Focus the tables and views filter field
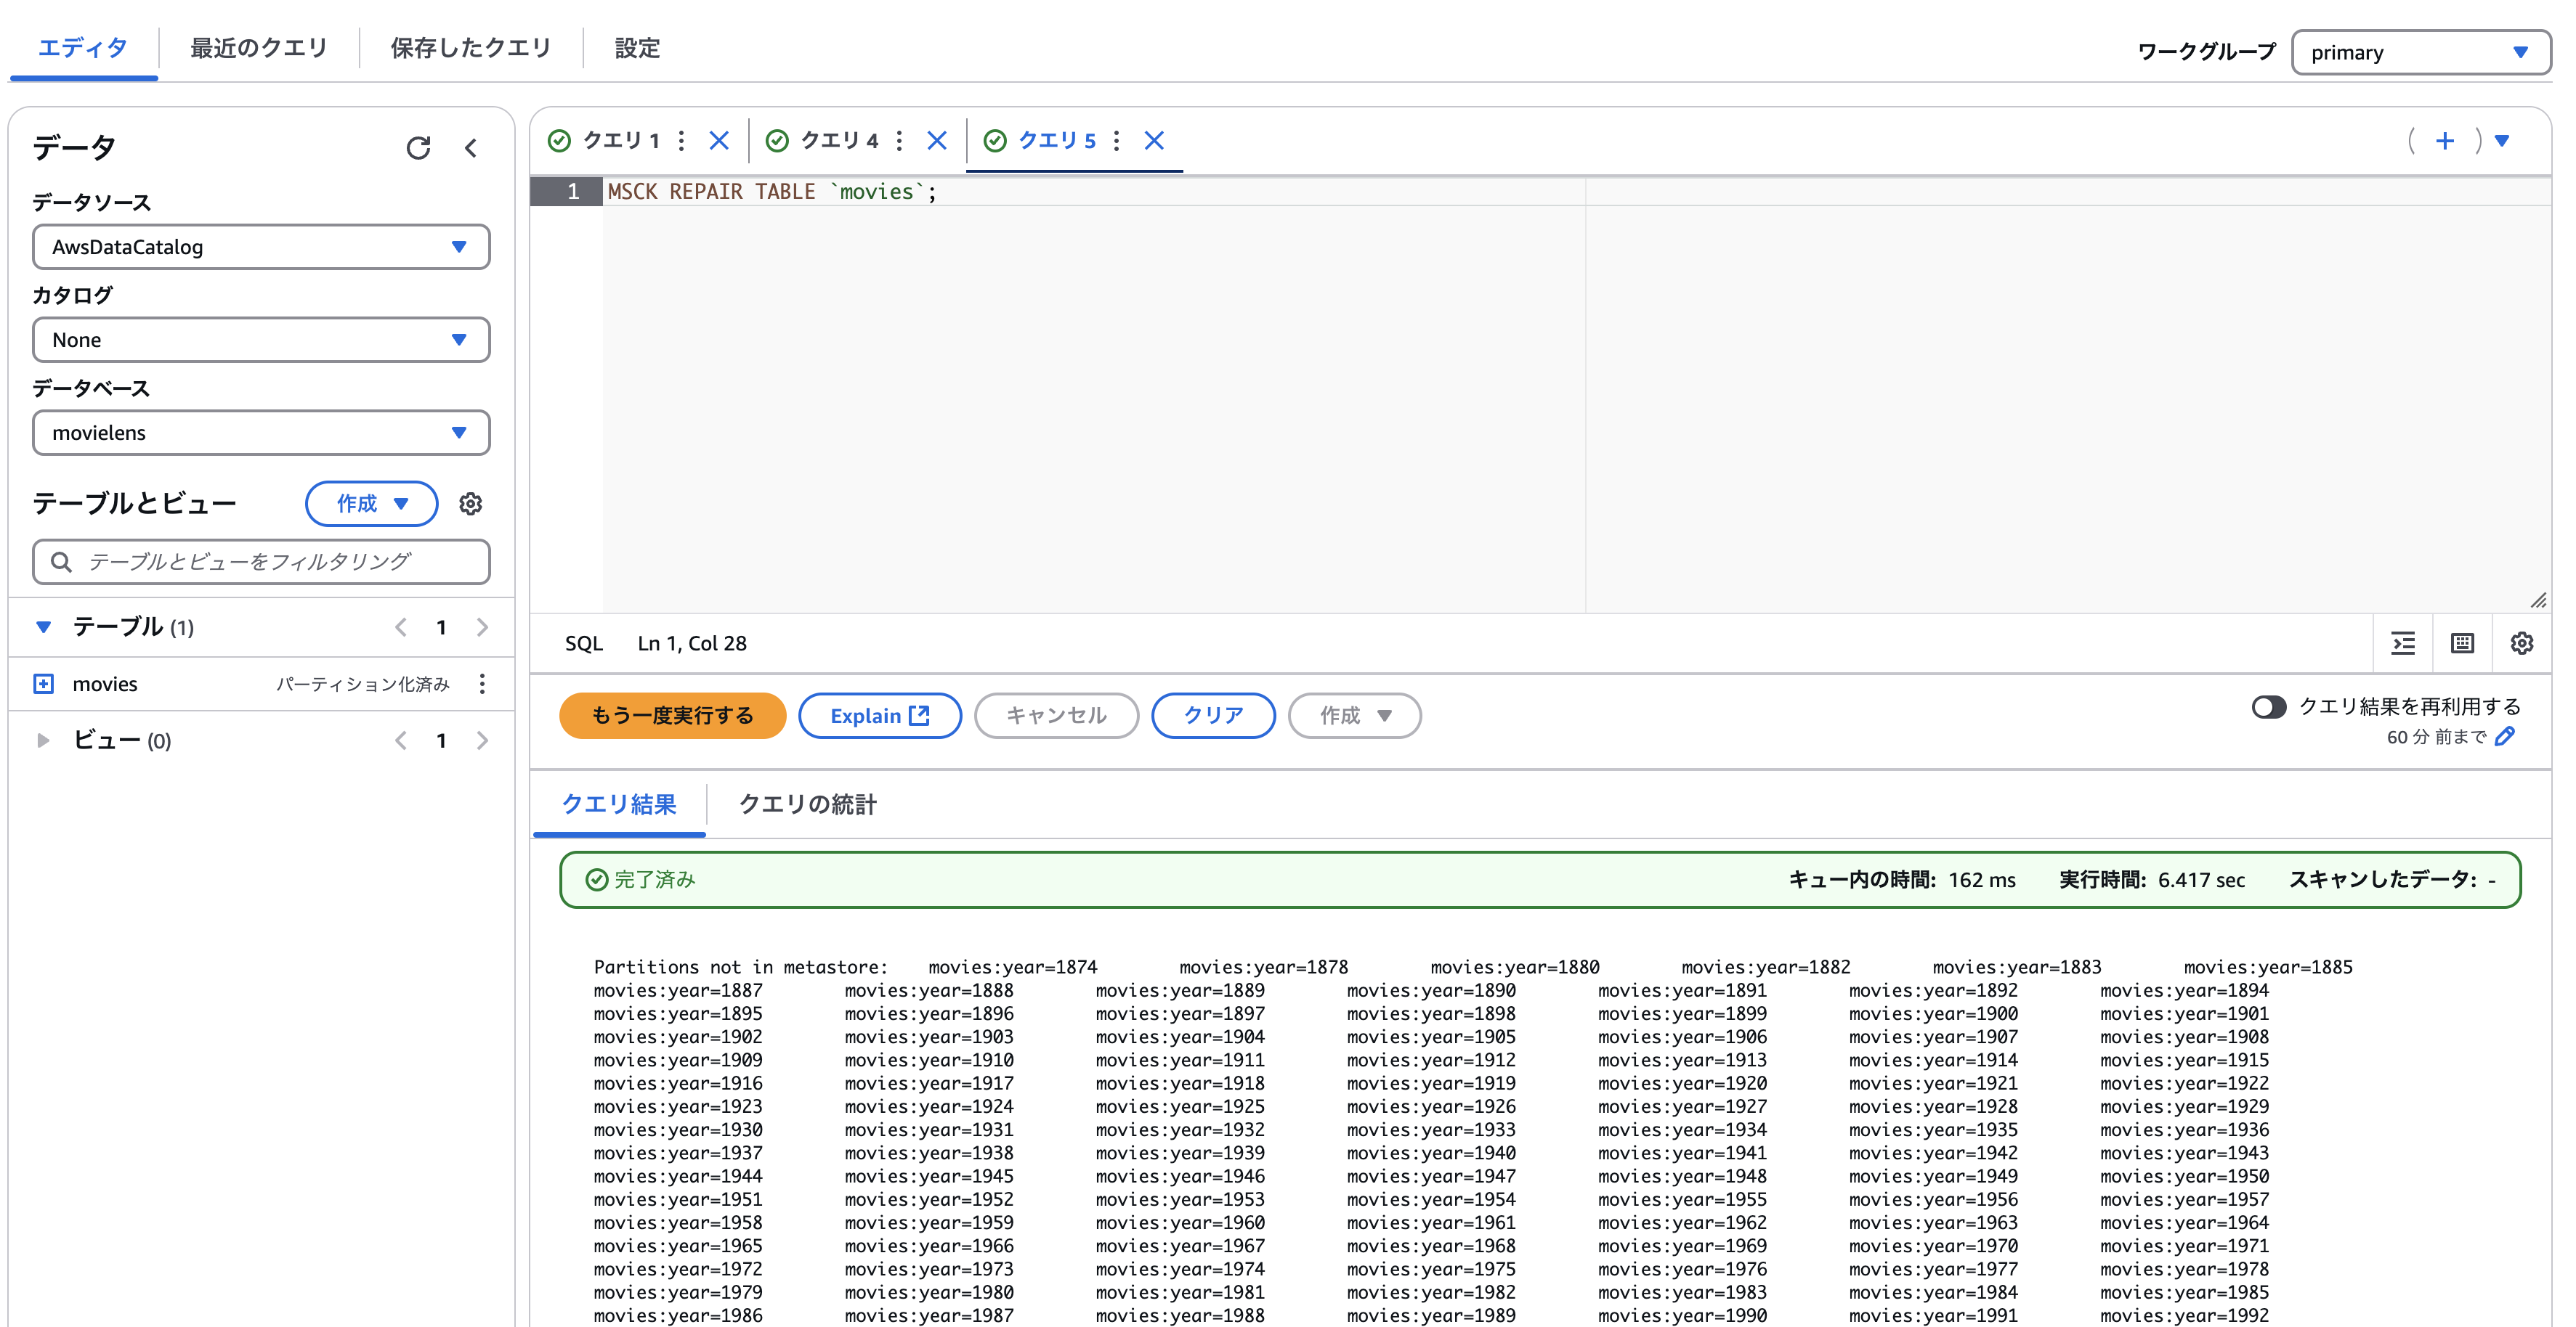 [261, 562]
